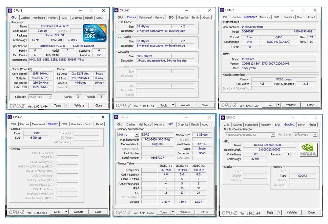
Task: Click the Kingston module manufacturer field
Action: pos(157,144)
